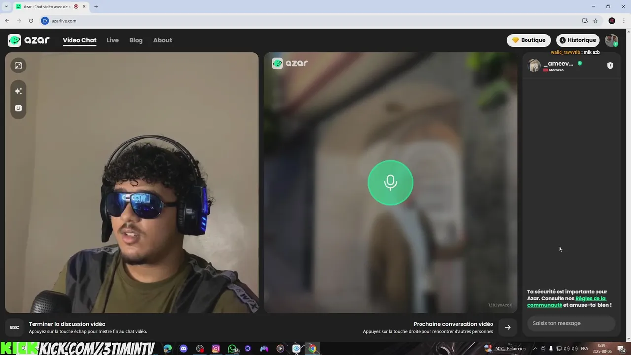Click the Terminer la discussion vidéo label
Image resolution: width=631 pixels, height=355 pixels.
point(67,324)
